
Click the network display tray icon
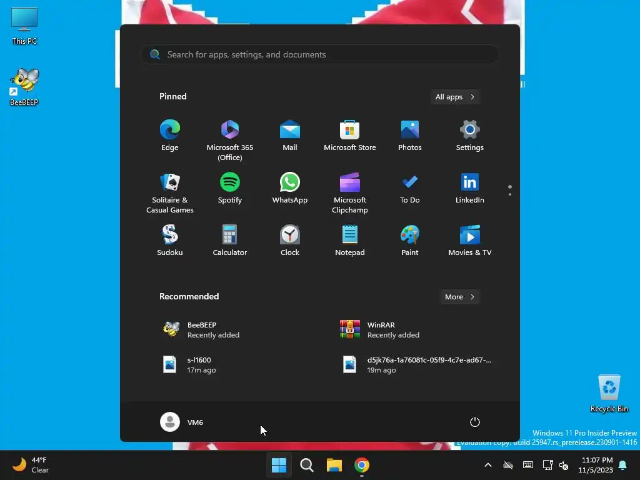tap(547, 465)
